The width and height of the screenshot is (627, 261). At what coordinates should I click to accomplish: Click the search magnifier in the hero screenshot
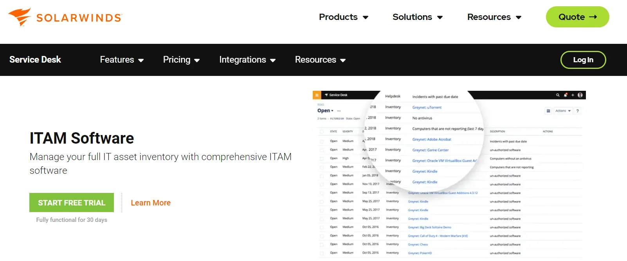(x=558, y=95)
